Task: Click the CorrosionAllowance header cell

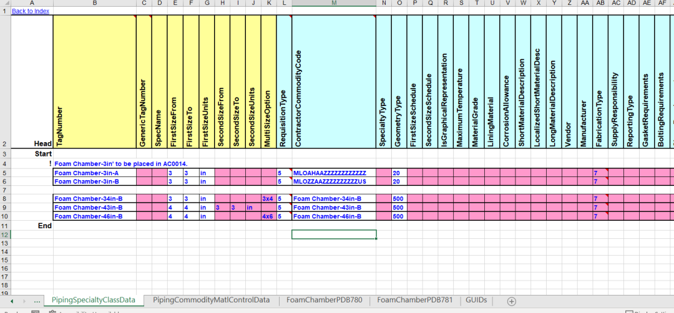Action: tap(507, 82)
